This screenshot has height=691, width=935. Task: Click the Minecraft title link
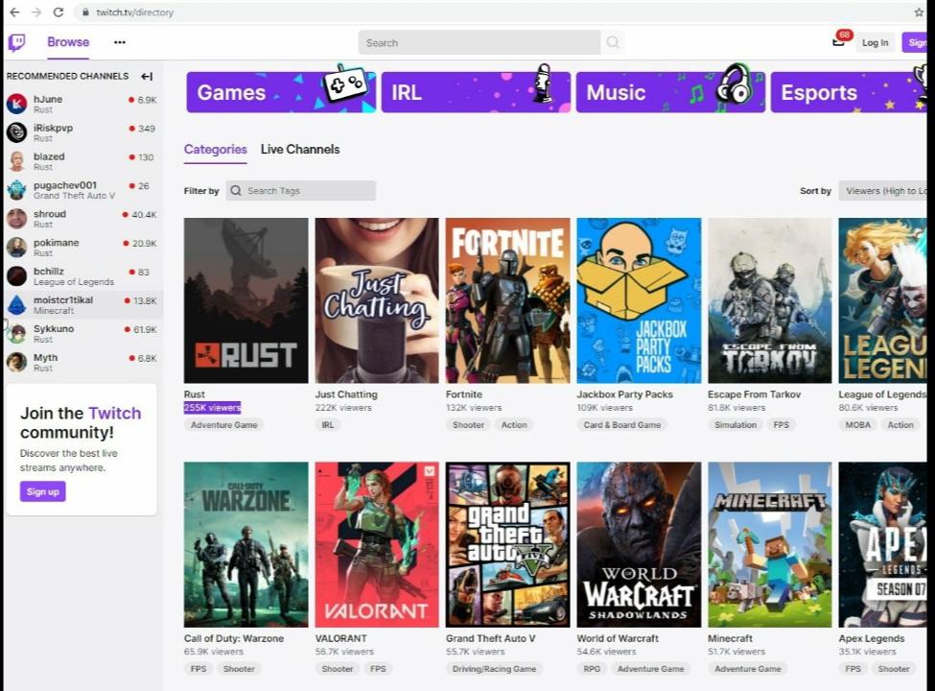point(730,638)
